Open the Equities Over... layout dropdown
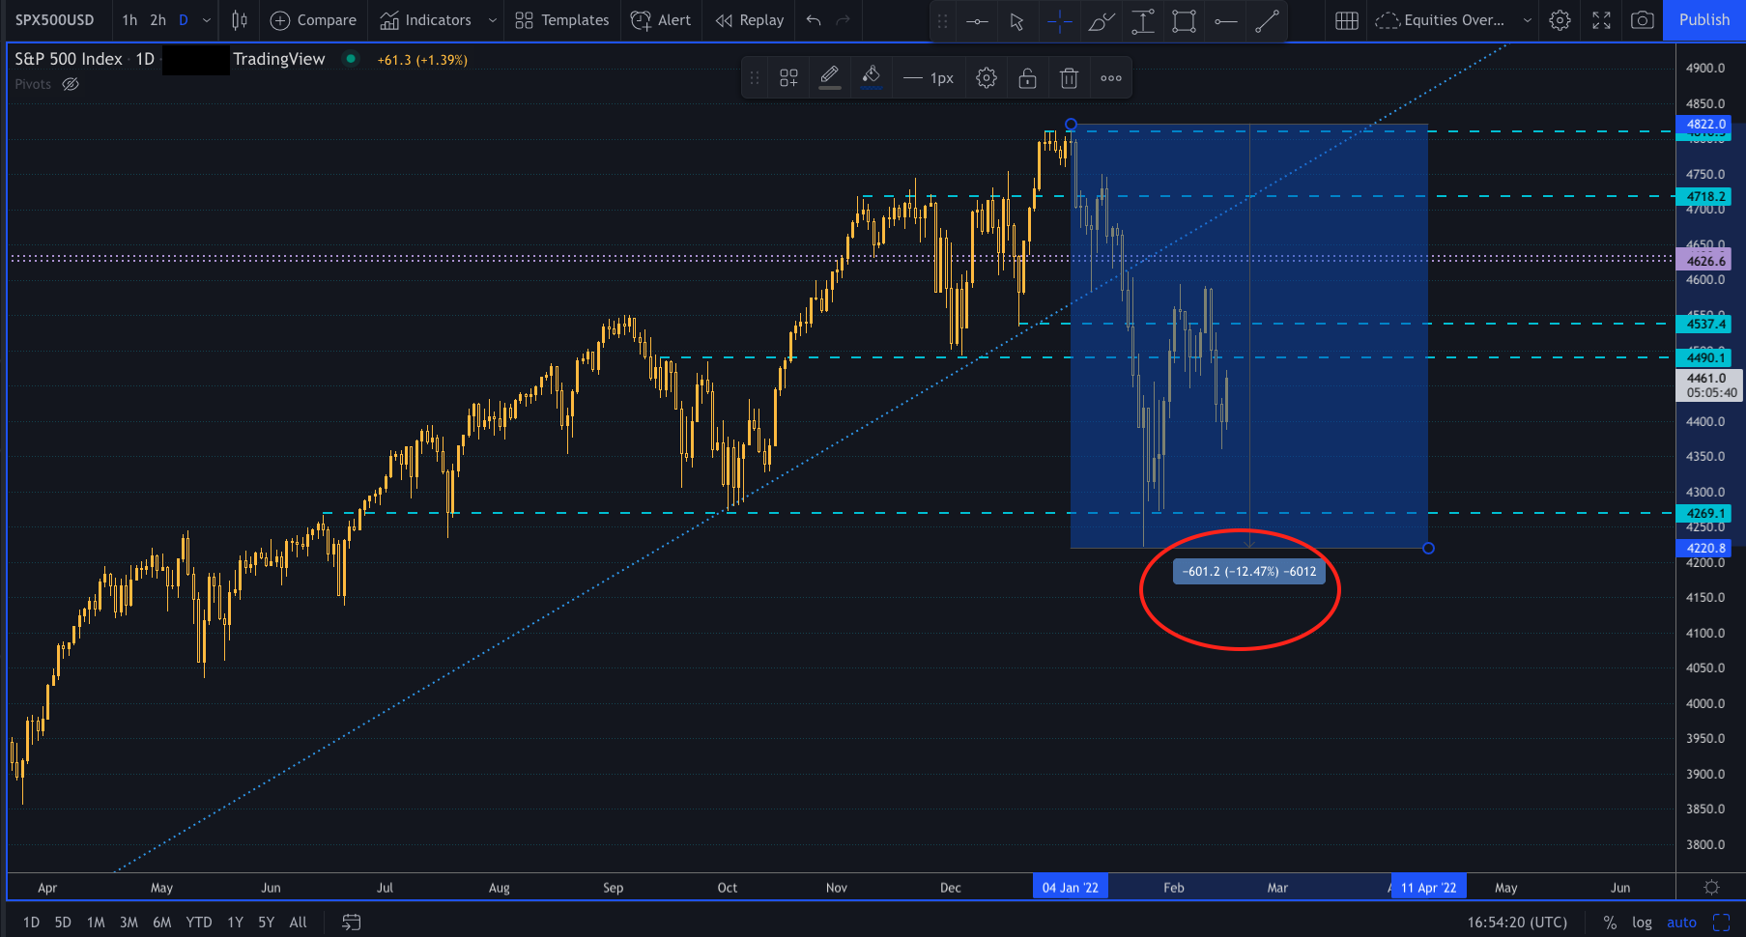1746x937 pixels. (1452, 20)
